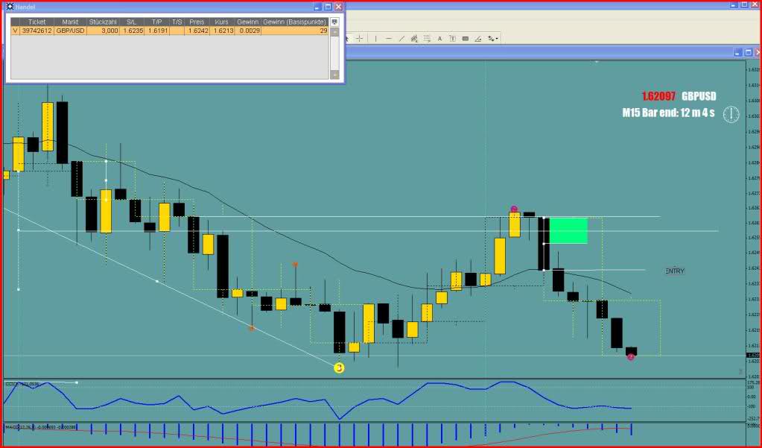Select the trendline drawing tool

pyautogui.click(x=402, y=39)
